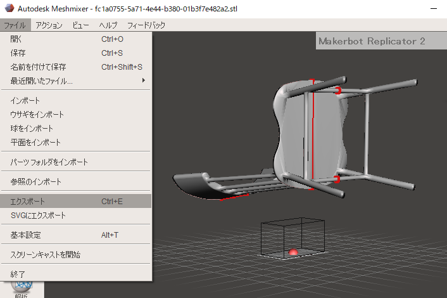Choose 保存 from the file menu
Image resolution: width=447 pixels, height=298 pixels.
click(76, 53)
